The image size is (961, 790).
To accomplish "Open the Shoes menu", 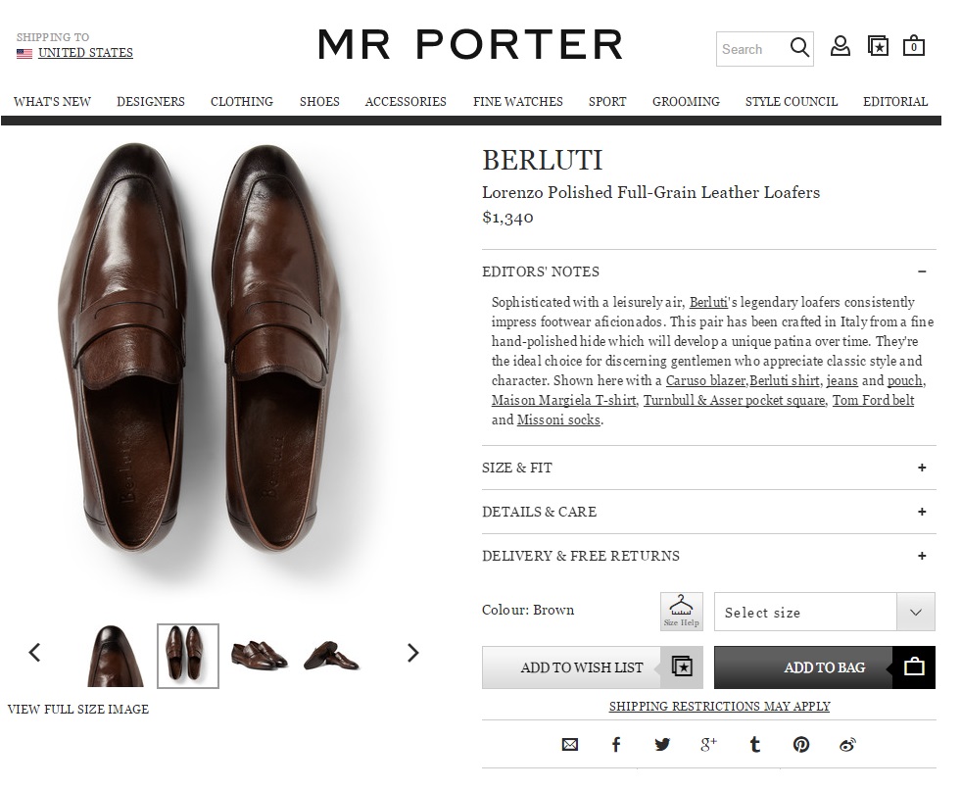I will 319,101.
